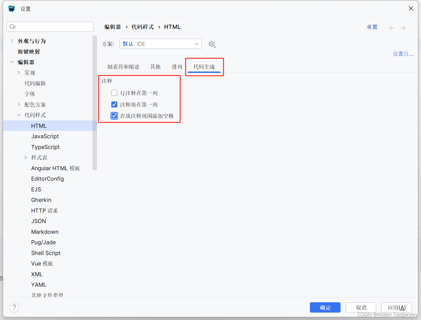This screenshot has width=421, height=320.
Task: Close the 设置 dialog with X
Action: click(x=411, y=8)
